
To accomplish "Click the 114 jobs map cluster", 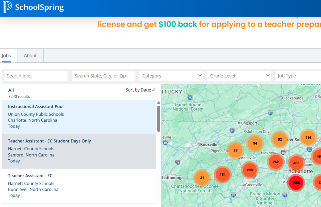I will pyautogui.click(x=308, y=138).
